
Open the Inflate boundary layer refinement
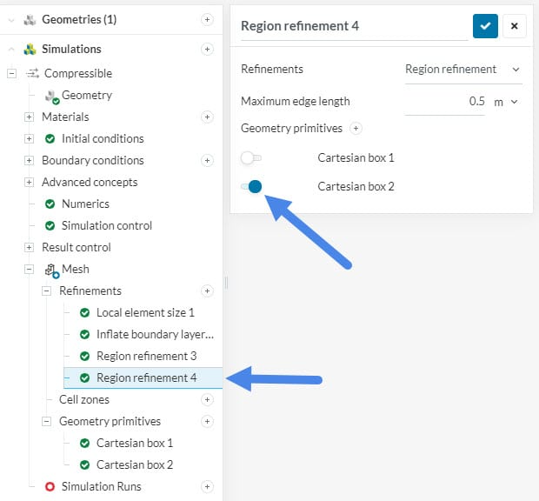(x=155, y=334)
